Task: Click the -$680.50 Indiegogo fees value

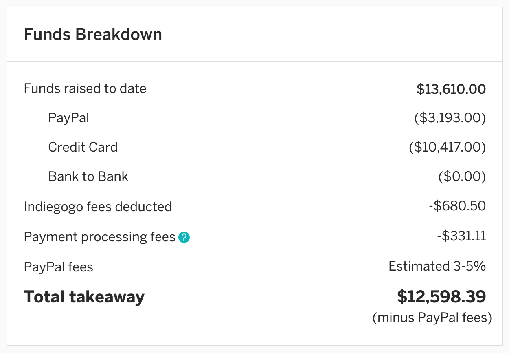Action: point(457,206)
